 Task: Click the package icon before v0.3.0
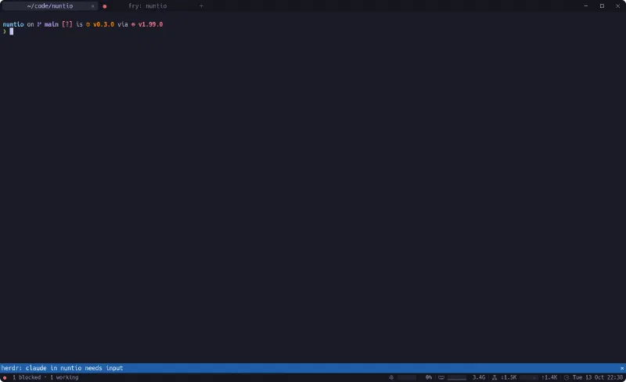[88, 24]
